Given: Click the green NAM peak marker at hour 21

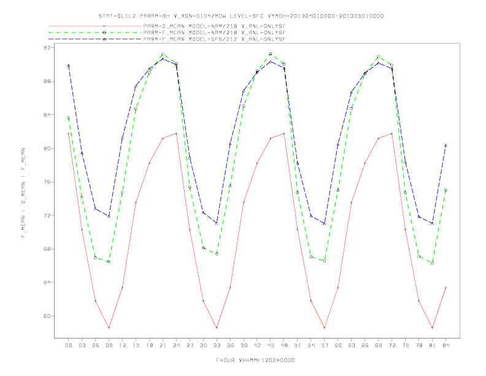Looking at the screenshot, I should tap(163, 54).
